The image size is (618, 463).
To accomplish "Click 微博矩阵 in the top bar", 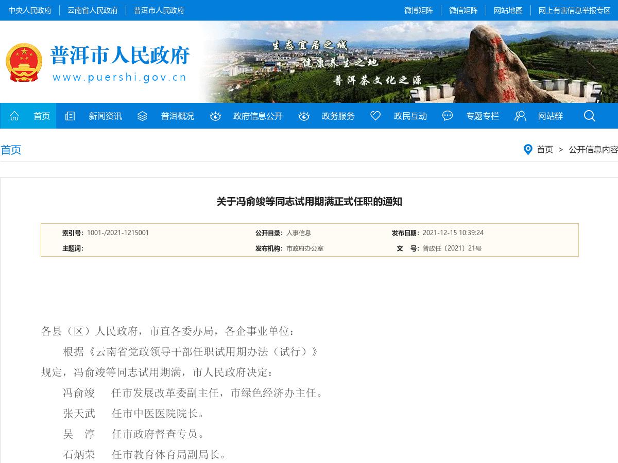I will coord(419,10).
